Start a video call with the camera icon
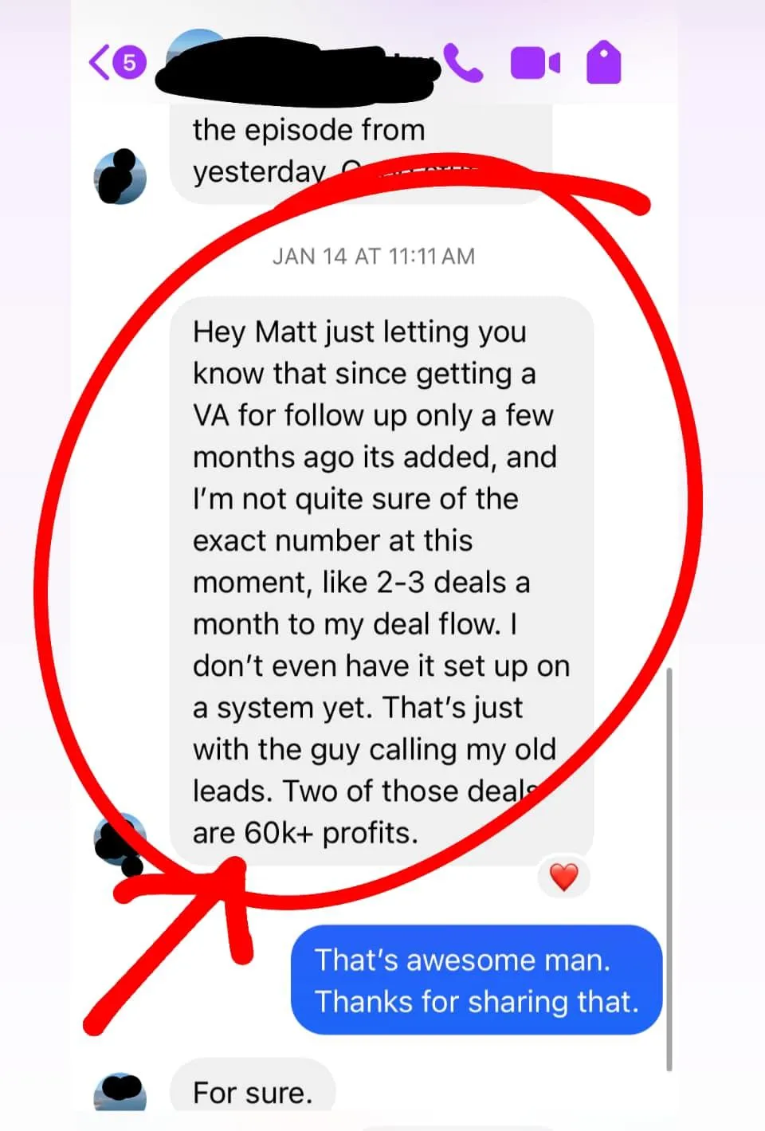 pyautogui.click(x=535, y=64)
